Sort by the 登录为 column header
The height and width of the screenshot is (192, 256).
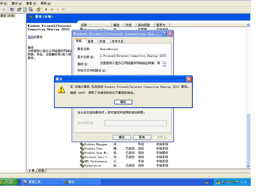(x=162, y=25)
